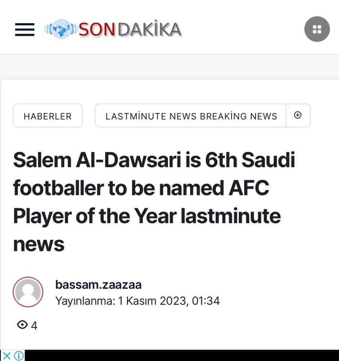This screenshot has width=339, height=361.
Task: Click the author's avatar picture
Action: pyautogui.click(x=28, y=292)
